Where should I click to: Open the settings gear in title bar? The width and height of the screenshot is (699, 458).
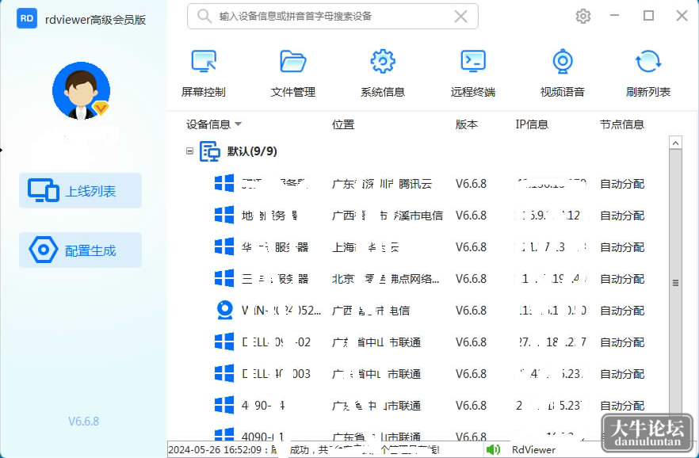pos(582,16)
